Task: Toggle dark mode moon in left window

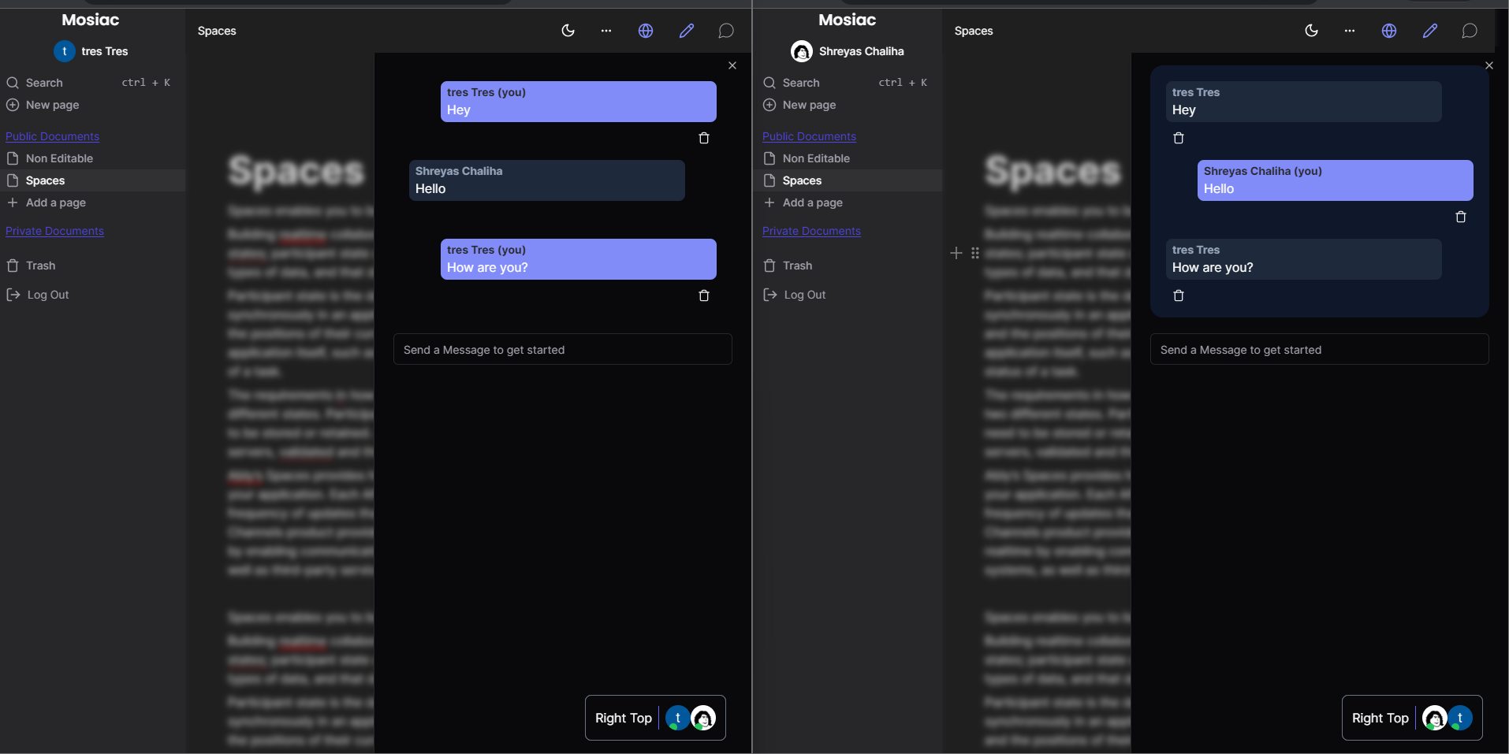Action: coord(568,31)
